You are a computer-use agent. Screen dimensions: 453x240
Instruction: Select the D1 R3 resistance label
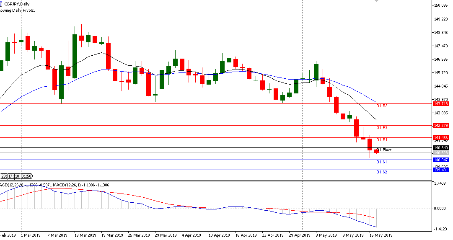point(381,106)
